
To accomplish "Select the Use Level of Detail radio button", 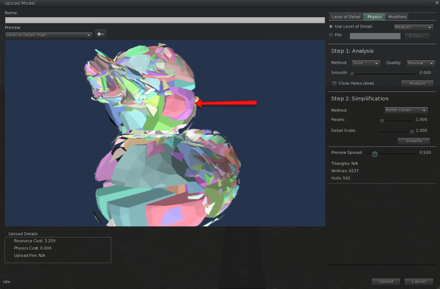I will [331, 26].
